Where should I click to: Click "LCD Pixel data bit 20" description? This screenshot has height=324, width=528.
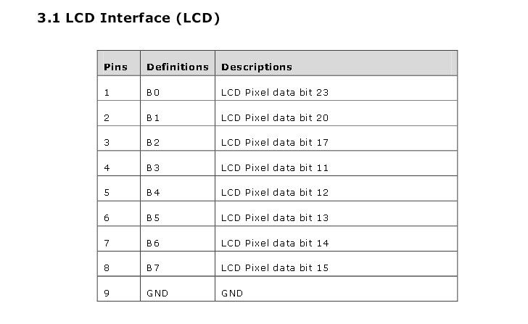(275, 117)
